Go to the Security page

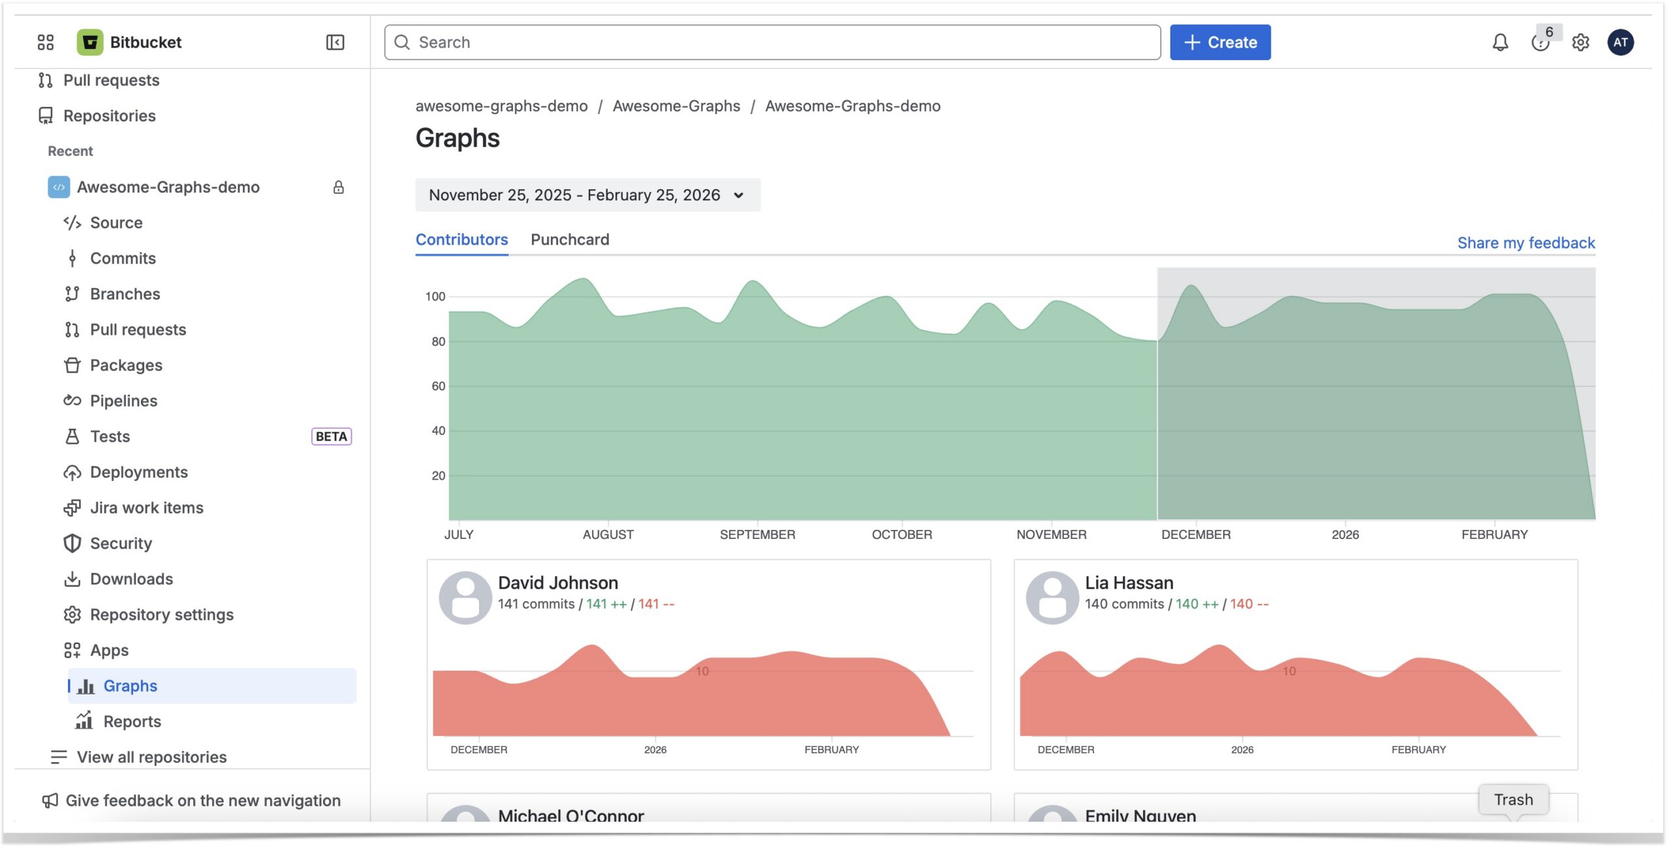click(x=121, y=543)
